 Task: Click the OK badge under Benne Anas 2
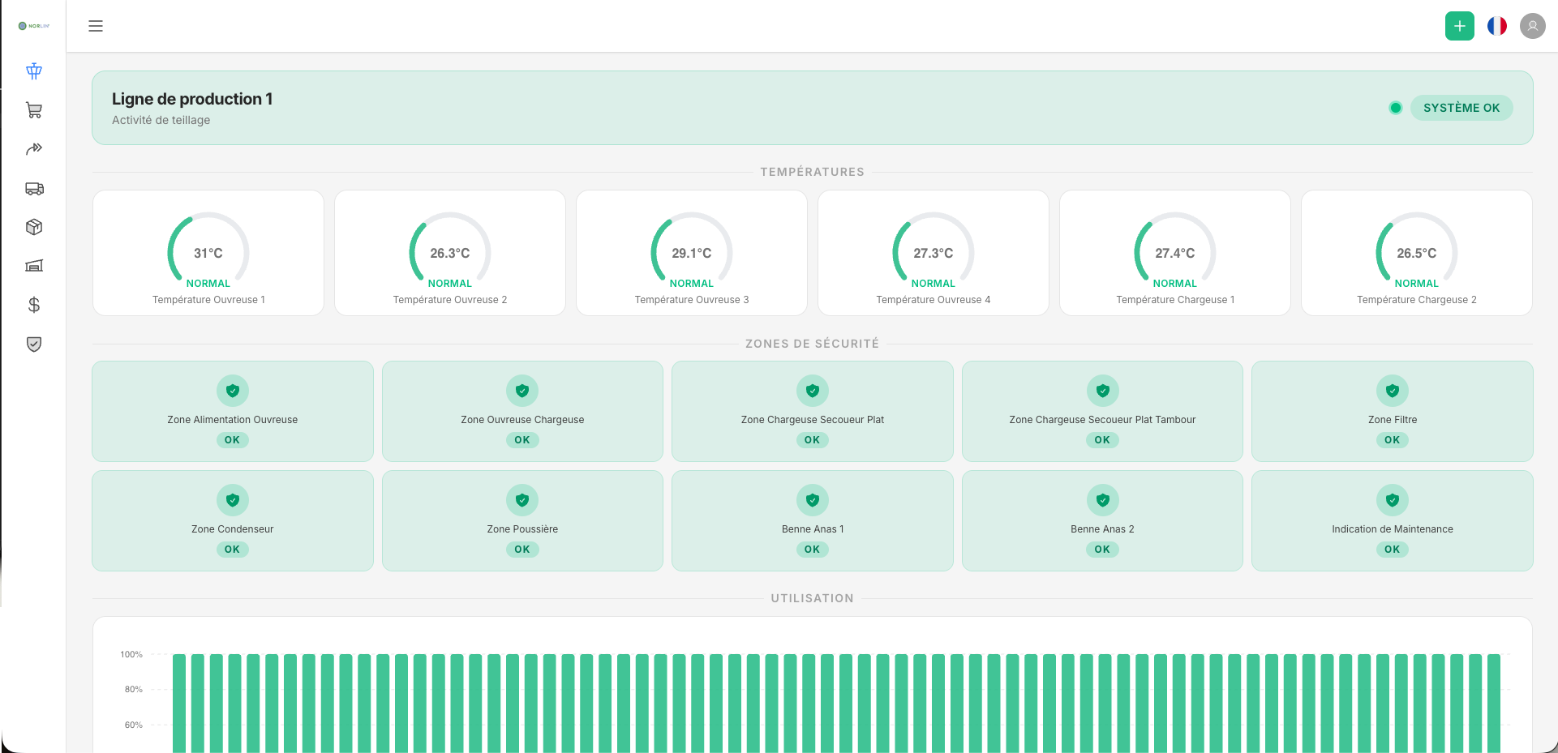pos(1103,550)
